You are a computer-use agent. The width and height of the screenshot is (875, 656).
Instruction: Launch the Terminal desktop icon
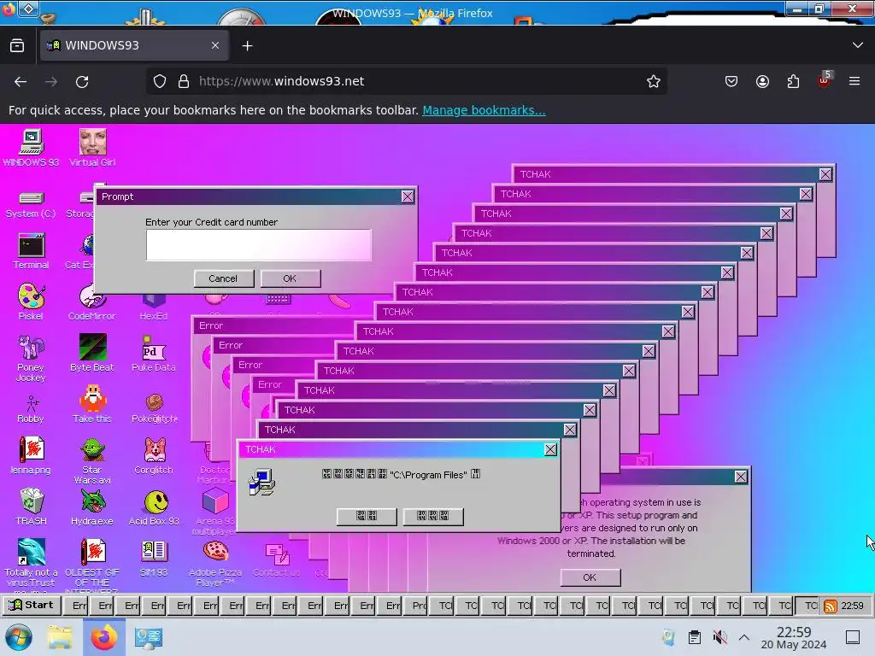[x=31, y=251]
